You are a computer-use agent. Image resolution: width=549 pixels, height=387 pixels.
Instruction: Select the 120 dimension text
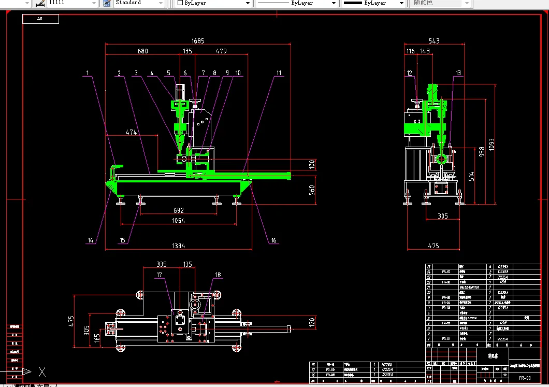312,322
